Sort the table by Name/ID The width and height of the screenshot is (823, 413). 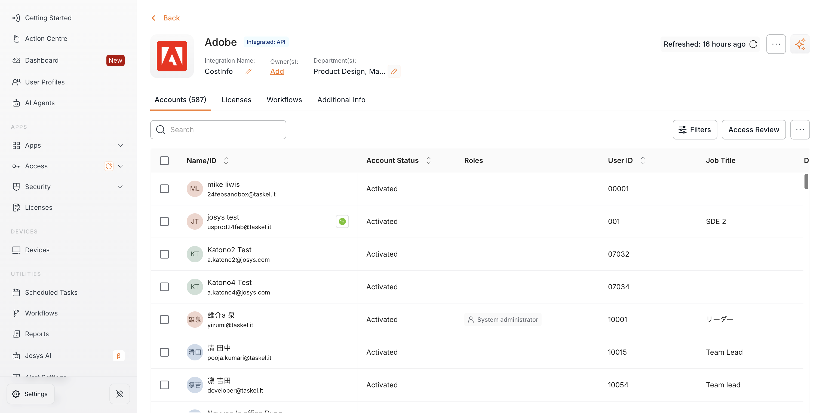[226, 160]
